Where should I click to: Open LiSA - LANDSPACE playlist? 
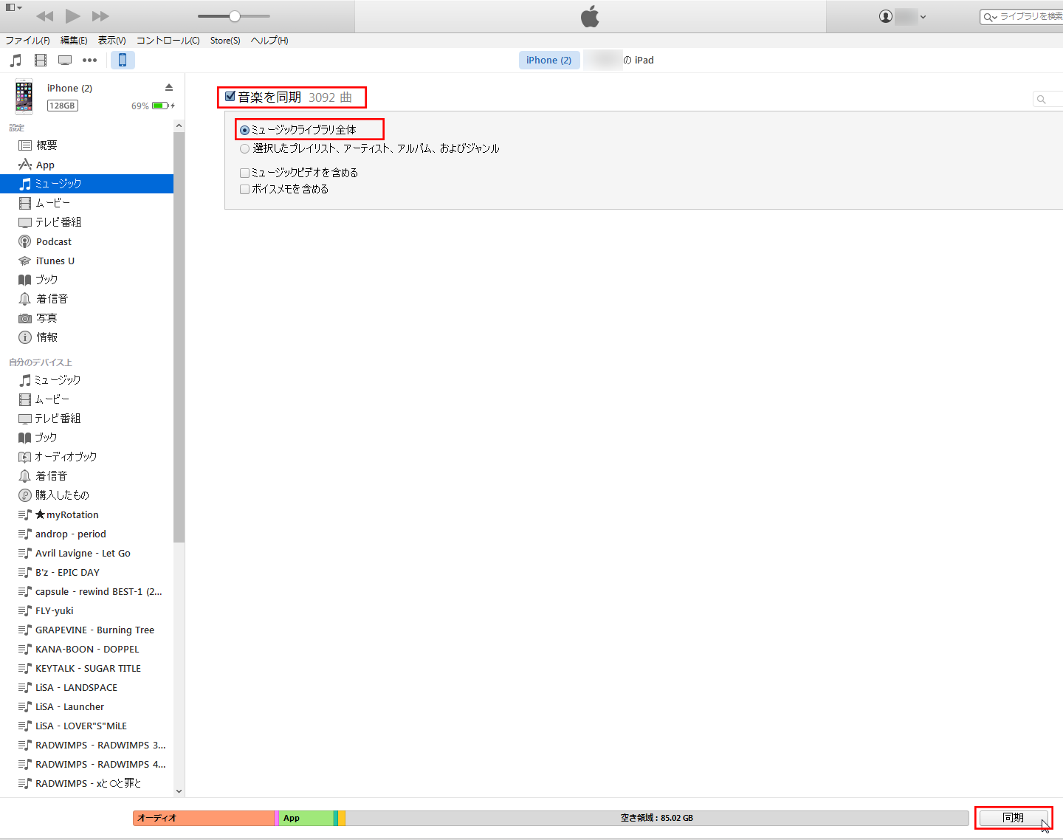click(86, 687)
